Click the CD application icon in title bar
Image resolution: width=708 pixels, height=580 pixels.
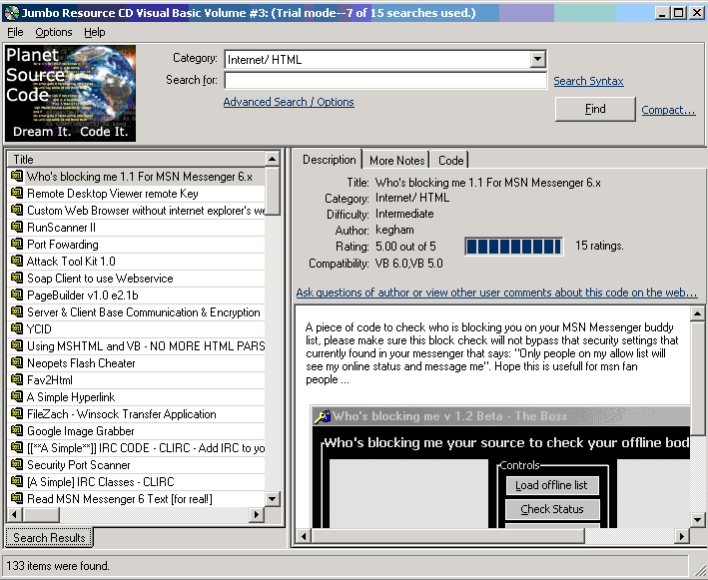click(x=11, y=13)
